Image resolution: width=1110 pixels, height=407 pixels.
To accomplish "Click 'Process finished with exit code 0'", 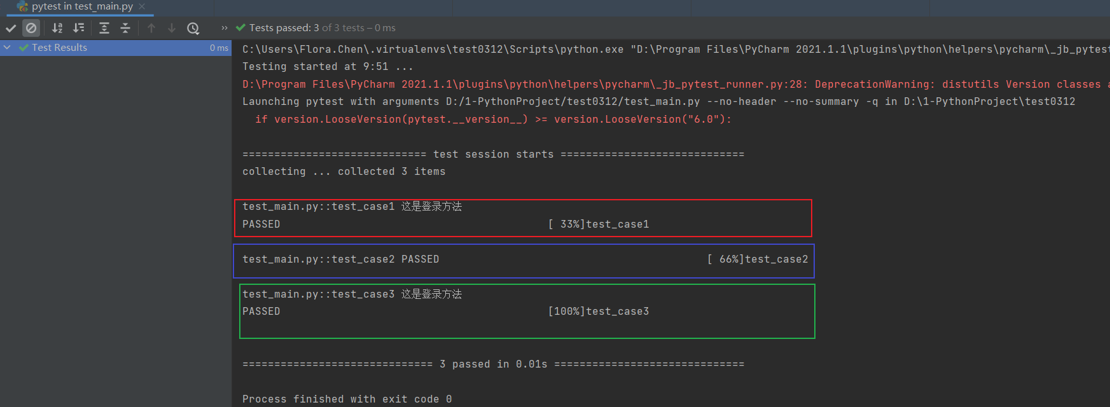I will coord(347,399).
